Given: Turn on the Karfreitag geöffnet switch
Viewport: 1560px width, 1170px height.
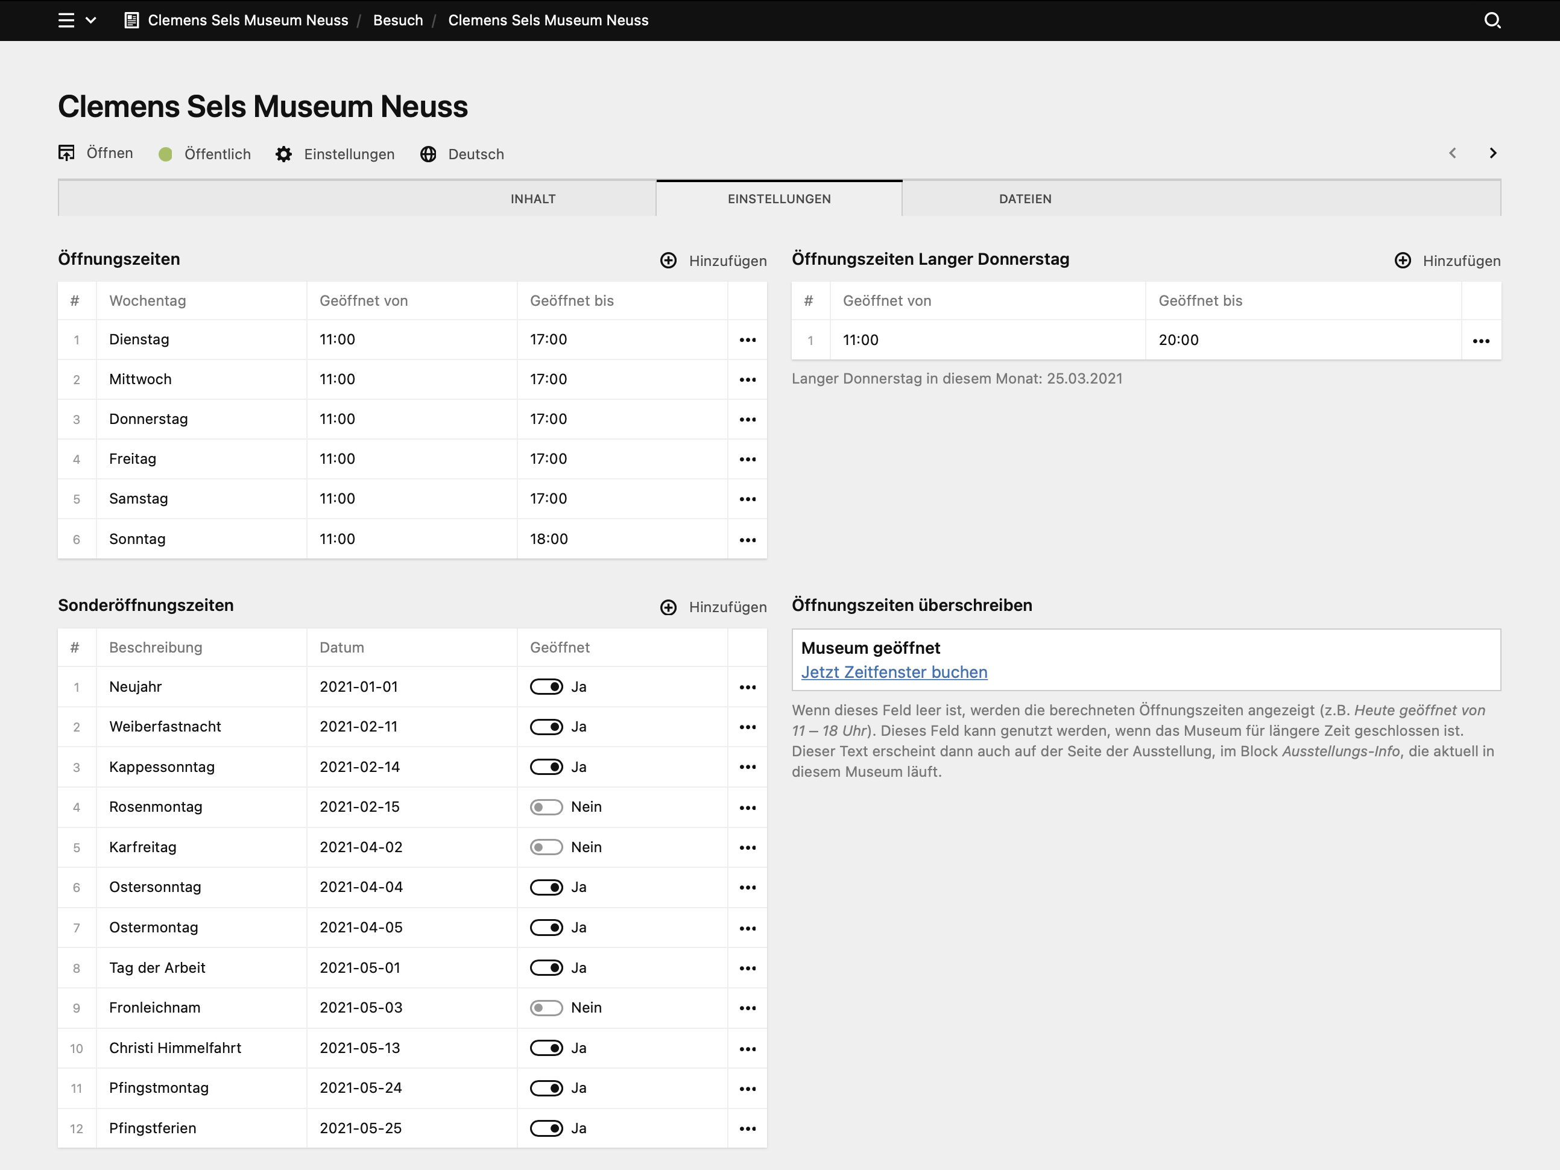Looking at the screenshot, I should [546, 847].
